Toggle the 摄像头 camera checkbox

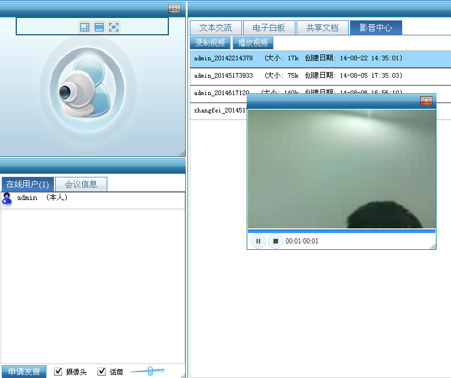pyautogui.click(x=58, y=371)
